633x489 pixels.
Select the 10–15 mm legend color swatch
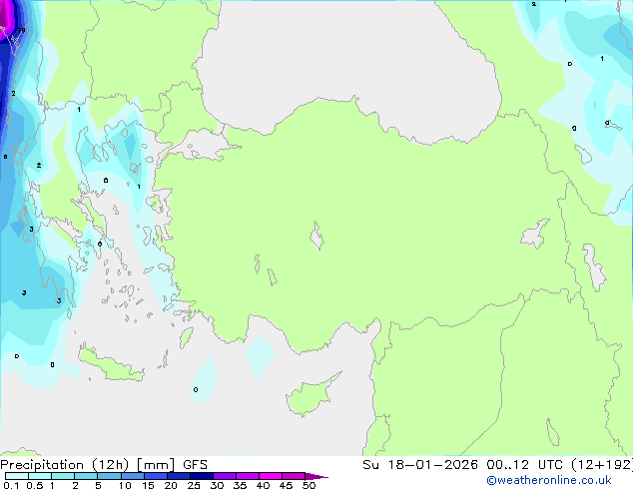click(132, 476)
